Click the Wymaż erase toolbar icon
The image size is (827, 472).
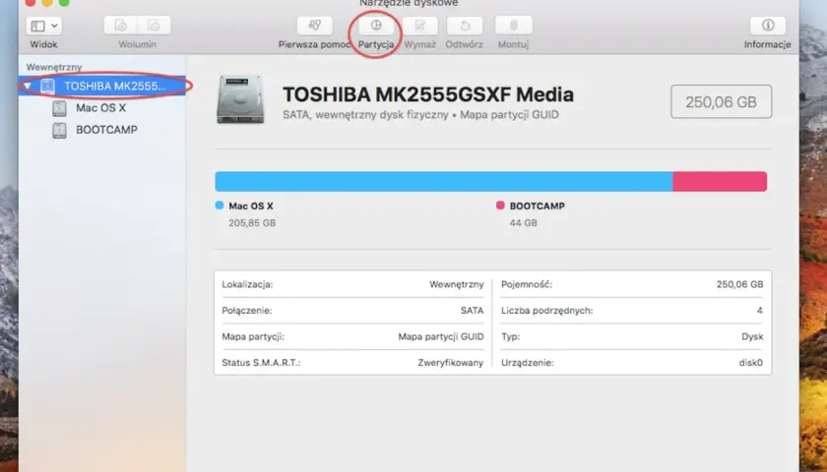coord(419,26)
